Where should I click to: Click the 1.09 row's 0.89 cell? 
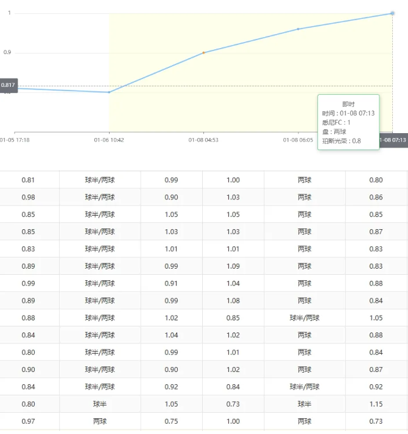coord(28,266)
